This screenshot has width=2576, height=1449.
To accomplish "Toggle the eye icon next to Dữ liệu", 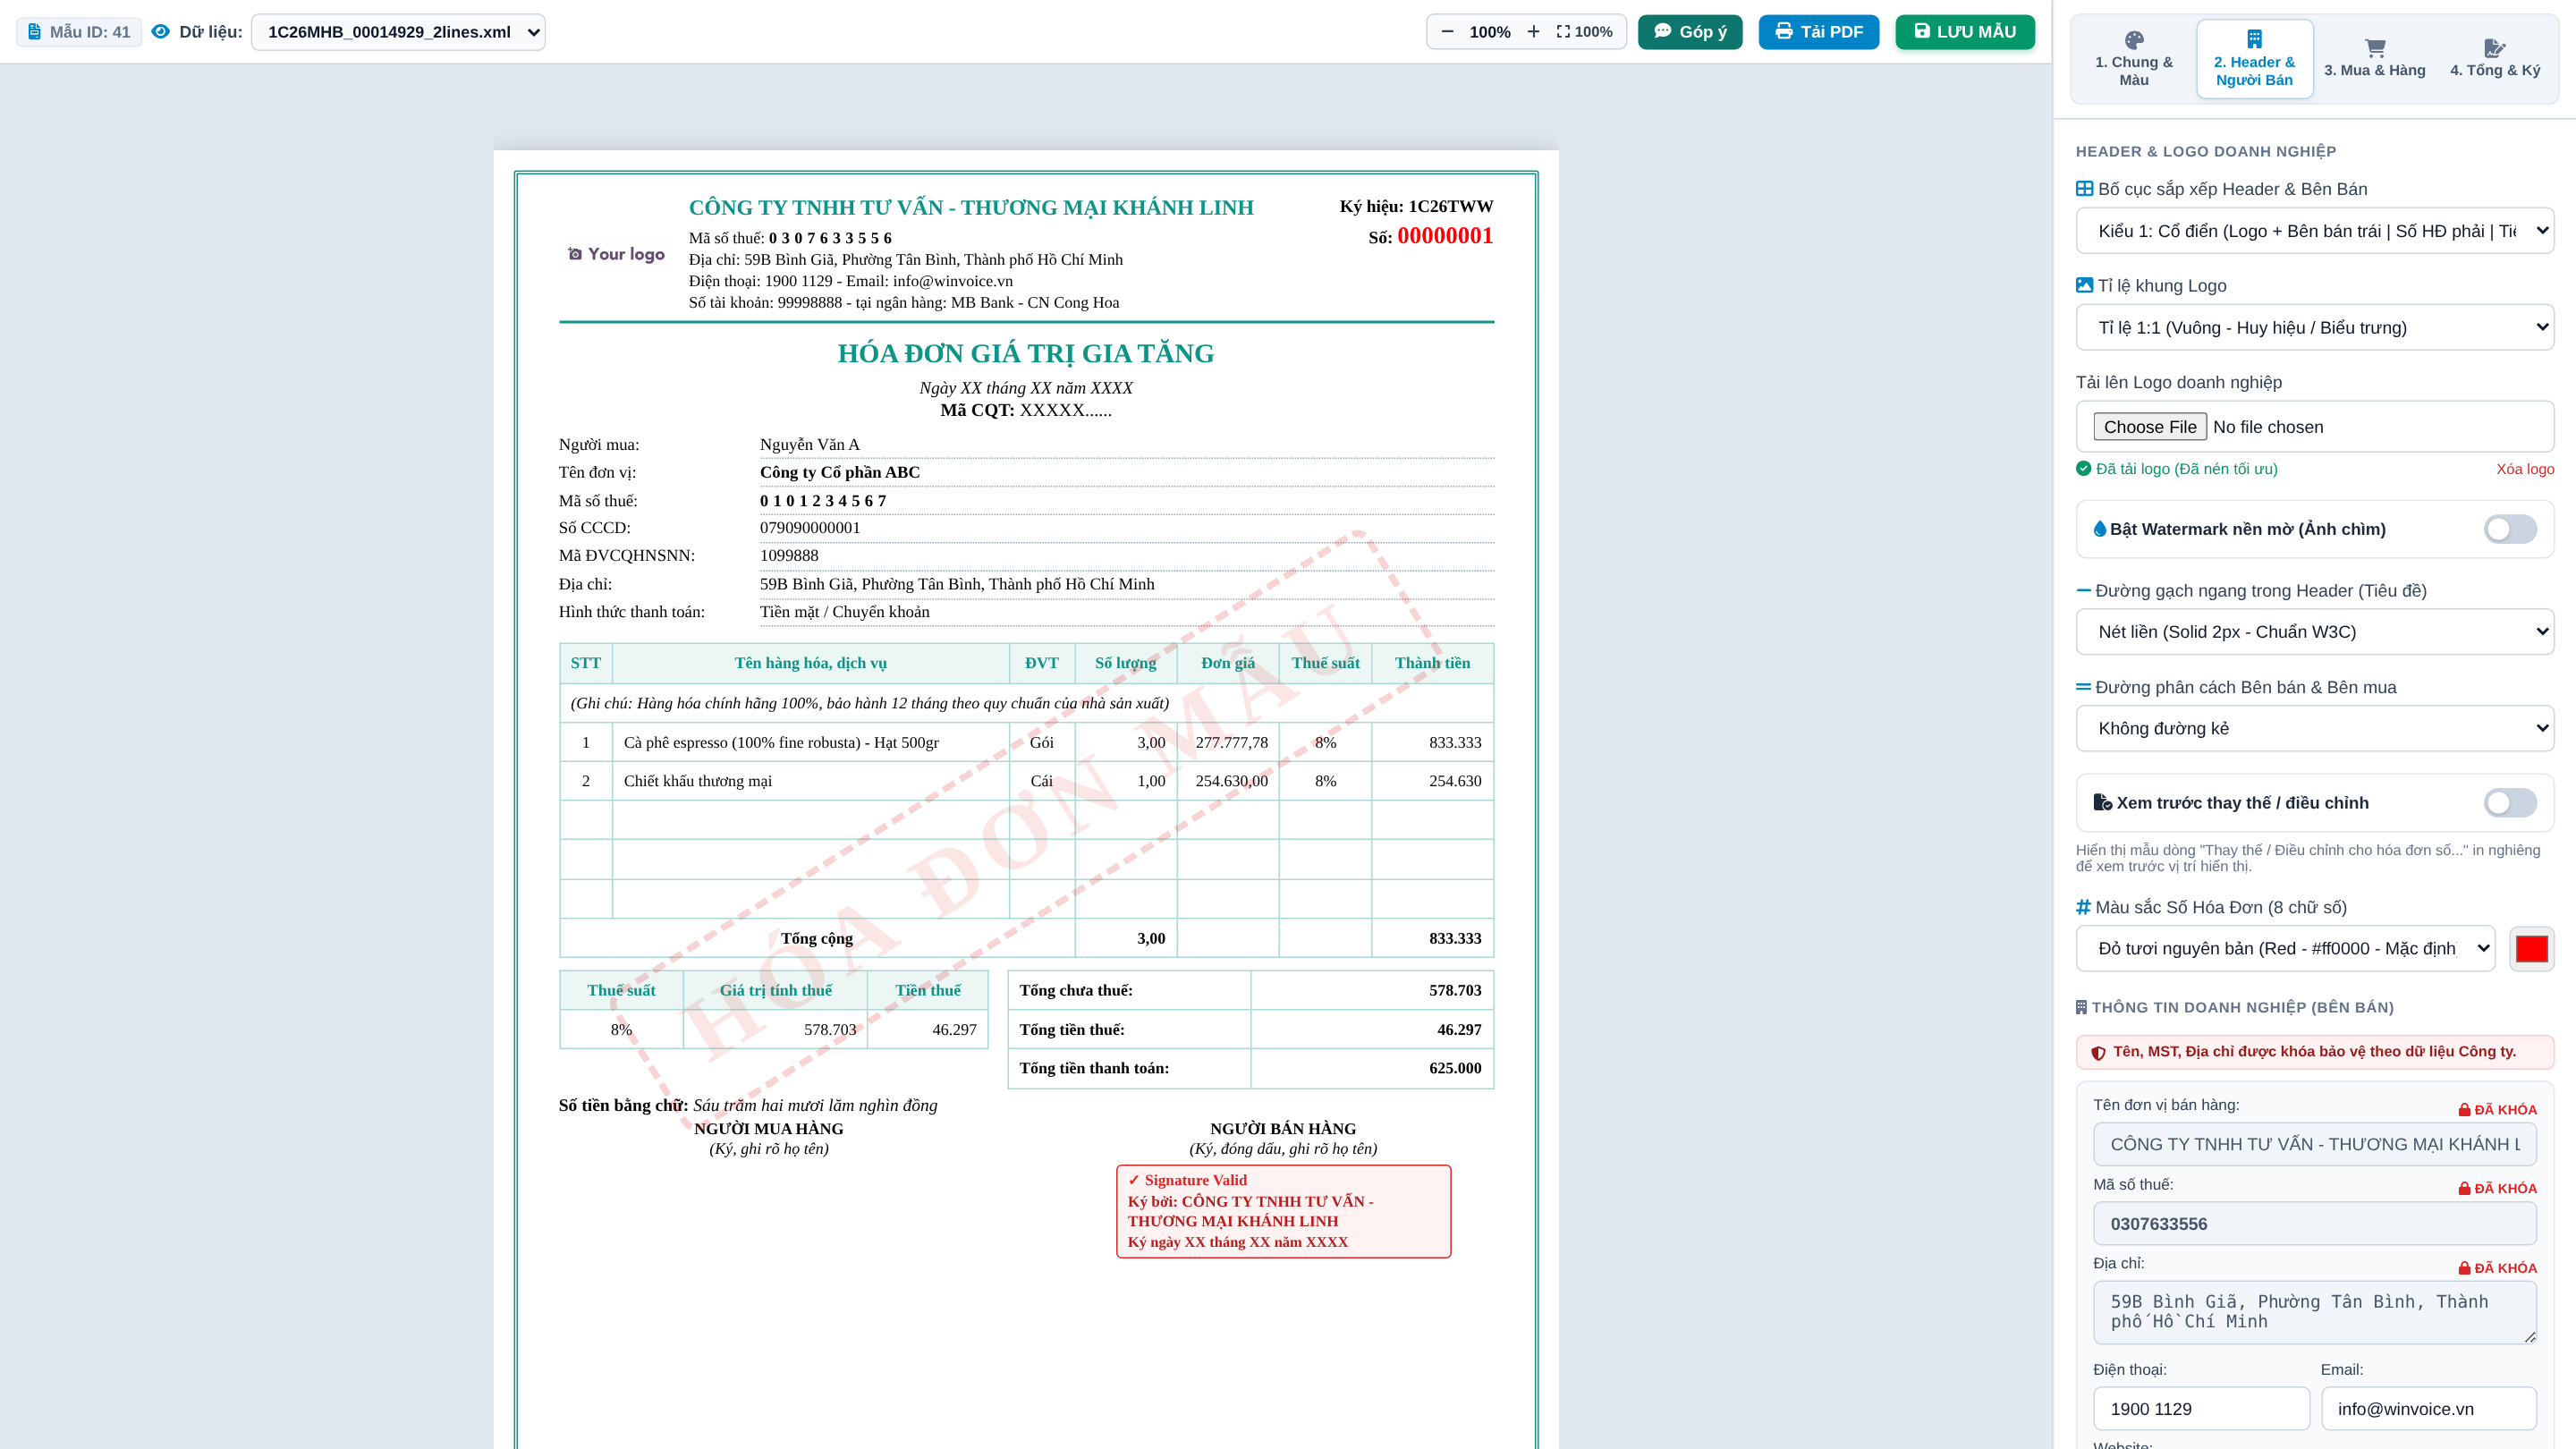I will tap(160, 32).
